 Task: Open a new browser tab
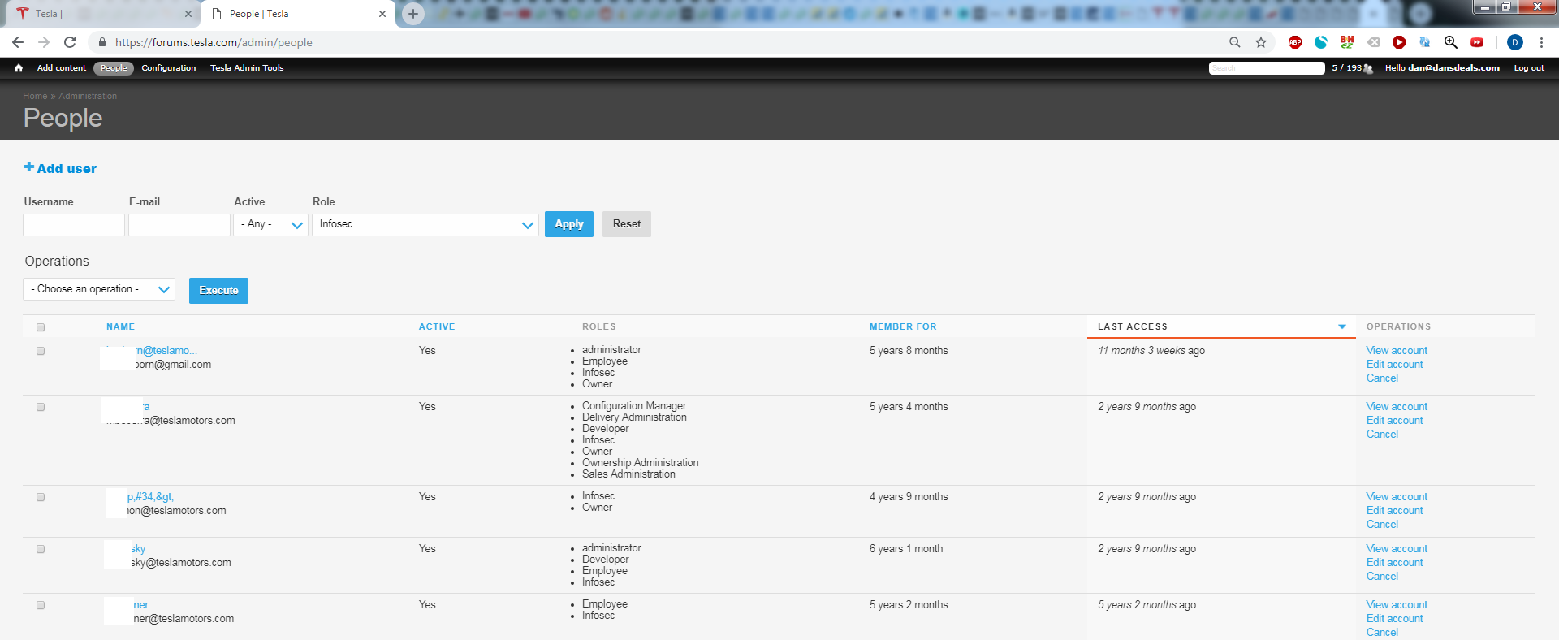point(413,14)
